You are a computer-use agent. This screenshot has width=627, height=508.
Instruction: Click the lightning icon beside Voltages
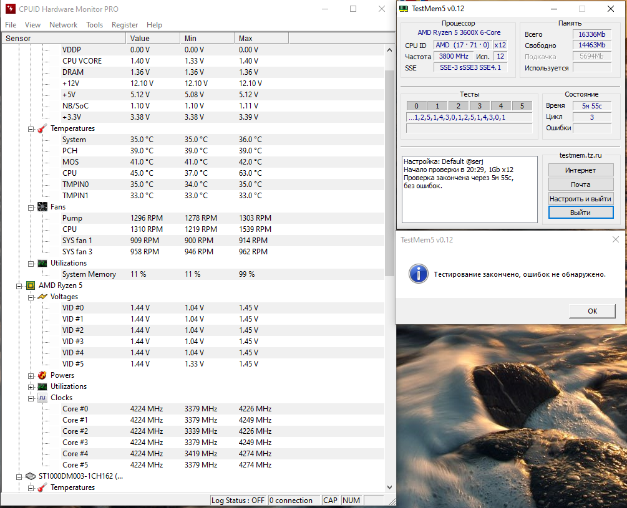(x=42, y=297)
